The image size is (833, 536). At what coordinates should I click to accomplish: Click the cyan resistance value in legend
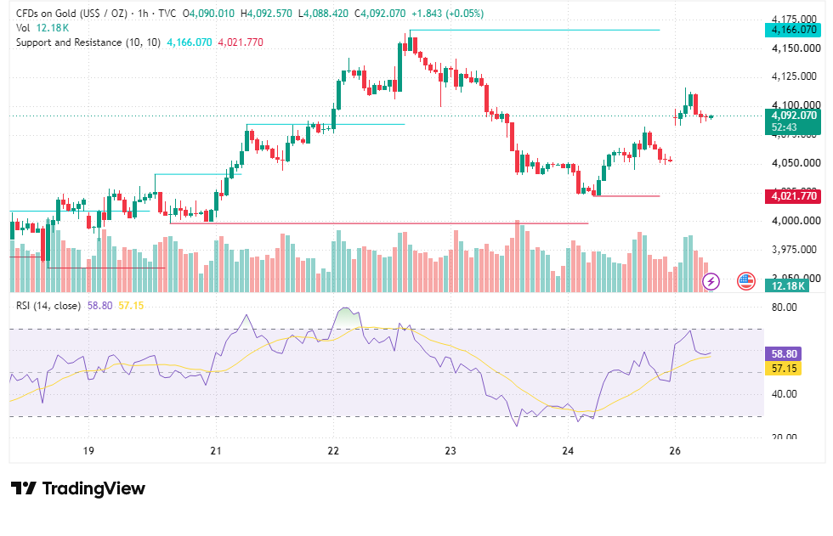pyautogui.click(x=189, y=42)
